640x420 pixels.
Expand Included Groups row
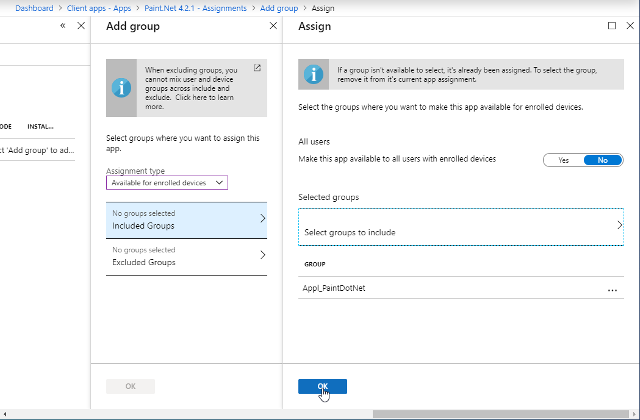pos(186,219)
